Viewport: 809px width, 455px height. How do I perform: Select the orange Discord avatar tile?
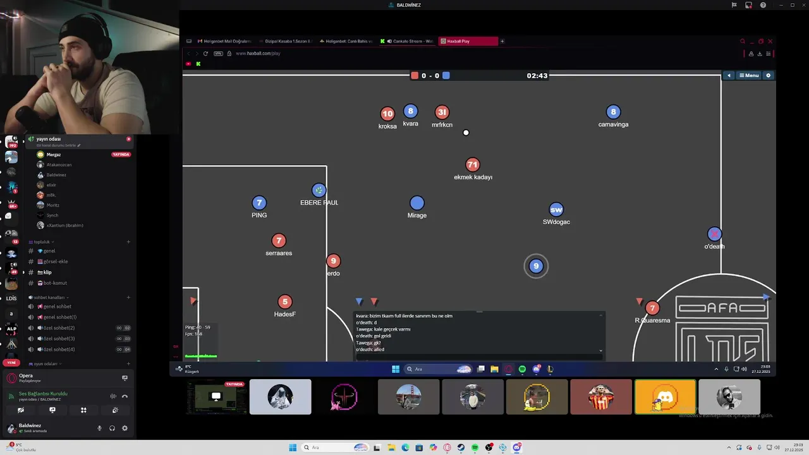click(665, 397)
